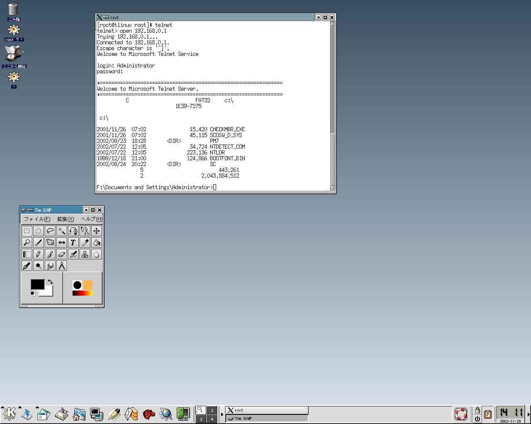Viewport: 531px width, 424px height.
Task: Choose the Bucket Fill tool
Action: [97, 243]
